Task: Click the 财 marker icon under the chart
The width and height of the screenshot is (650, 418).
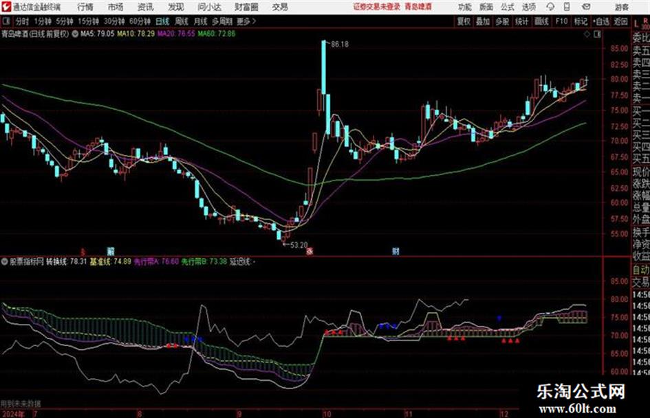Action: 396,251
